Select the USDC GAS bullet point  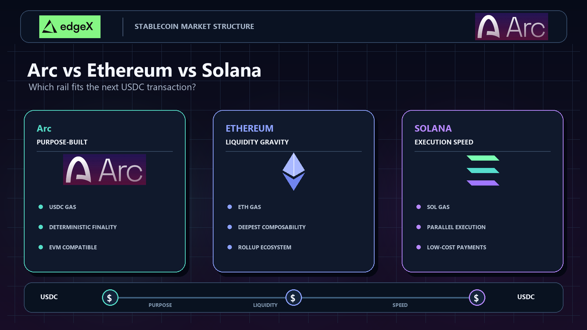pos(57,207)
